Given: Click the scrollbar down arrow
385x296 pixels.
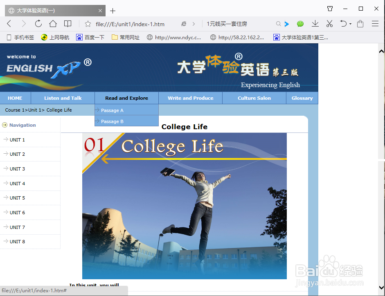Looking at the screenshot, I should click(381, 287).
